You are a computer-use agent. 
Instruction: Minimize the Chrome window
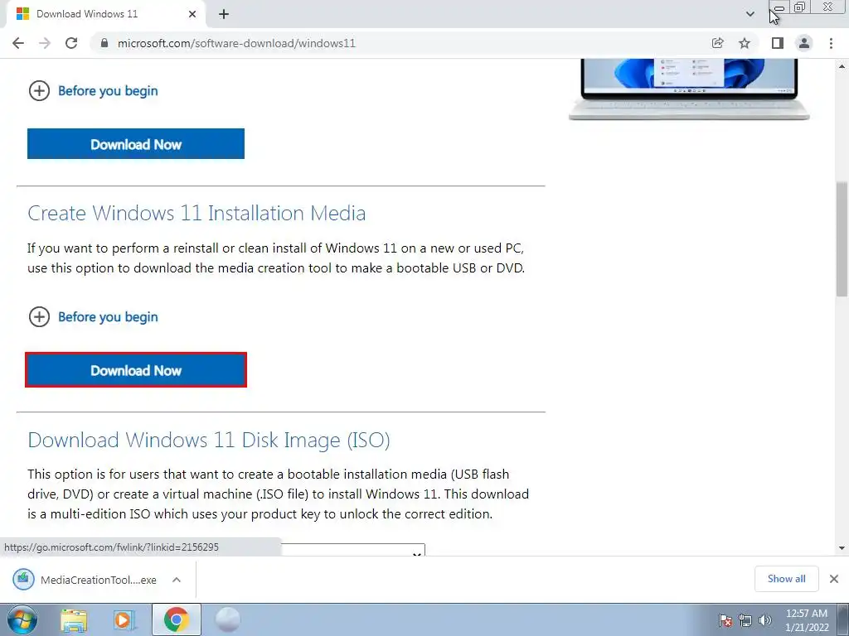point(779,7)
